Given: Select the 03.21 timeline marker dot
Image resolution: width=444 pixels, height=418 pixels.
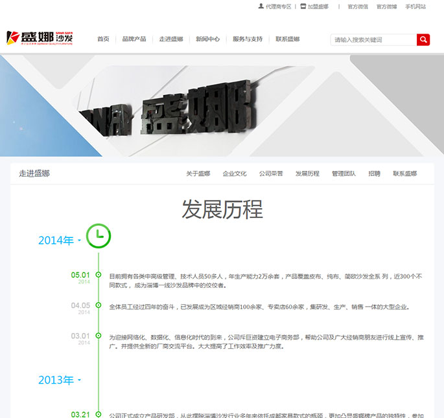Looking at the screenshot, I should 99,414.
